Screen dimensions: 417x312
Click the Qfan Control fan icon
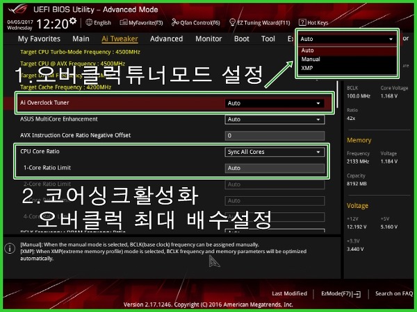coord(175,22)
